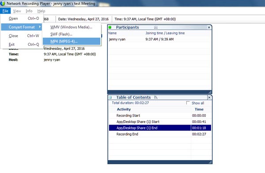Screen dimensions: 265x173
Task: Open the Info menu
Action: (29, 11)
